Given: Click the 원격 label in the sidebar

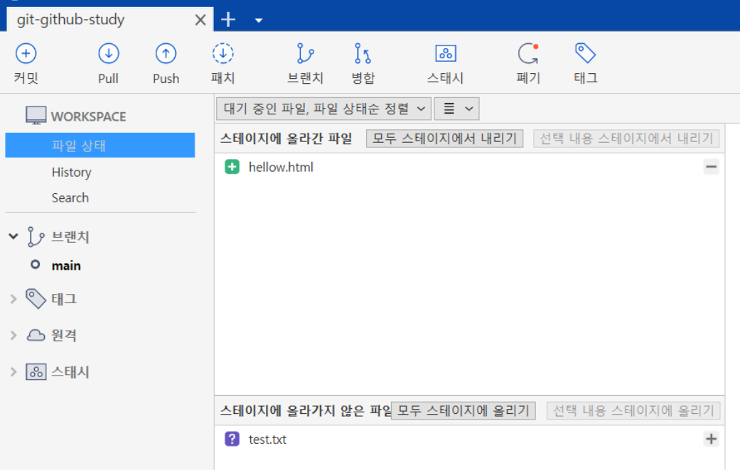Looking at the screenshot, I should pos(64,335).
